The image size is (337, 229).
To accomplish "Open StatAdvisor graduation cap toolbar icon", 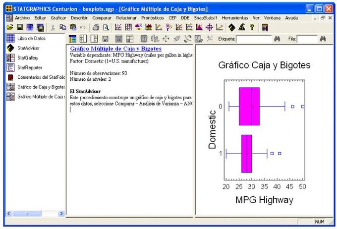I will point(232,27).
